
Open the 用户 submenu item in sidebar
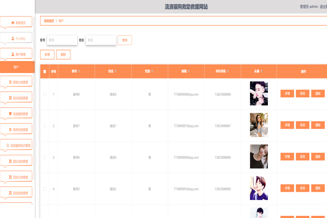16,67
